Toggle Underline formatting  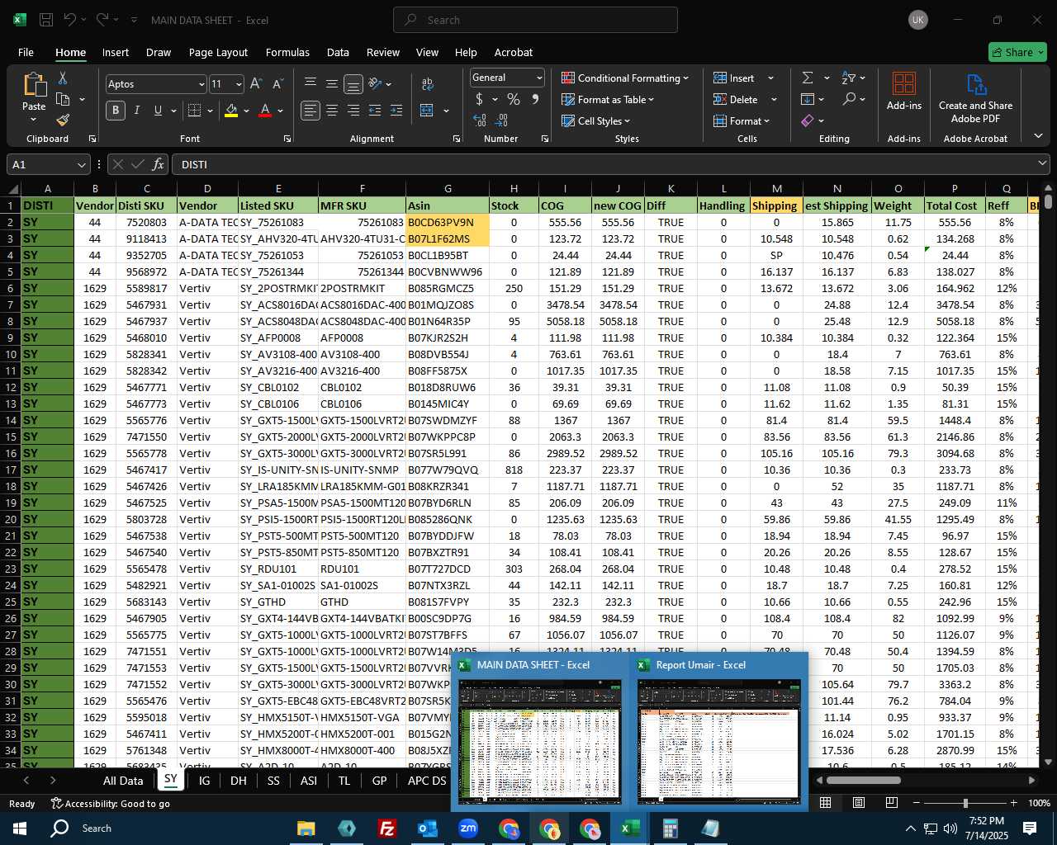coord(158,111)
